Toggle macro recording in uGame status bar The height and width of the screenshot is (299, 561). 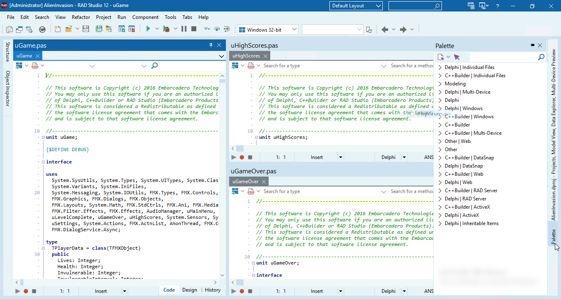click(26, 291)
